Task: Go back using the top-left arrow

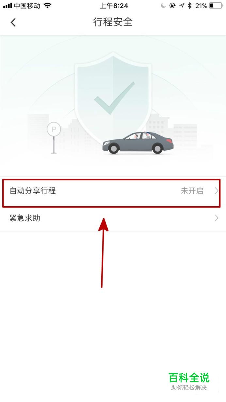Action: [13, 22]
